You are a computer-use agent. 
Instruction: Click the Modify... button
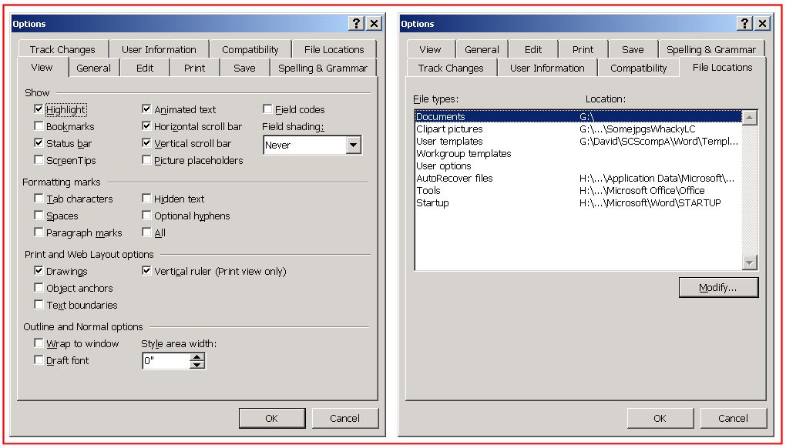[x=718, y=288]
